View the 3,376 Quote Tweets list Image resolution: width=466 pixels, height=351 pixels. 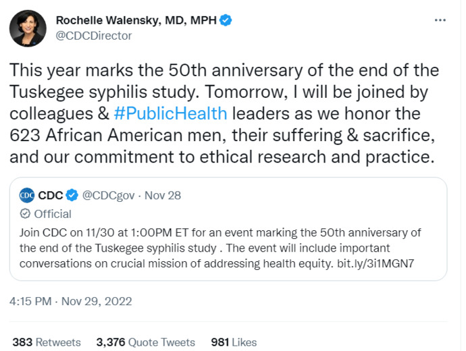coord(146,342)
